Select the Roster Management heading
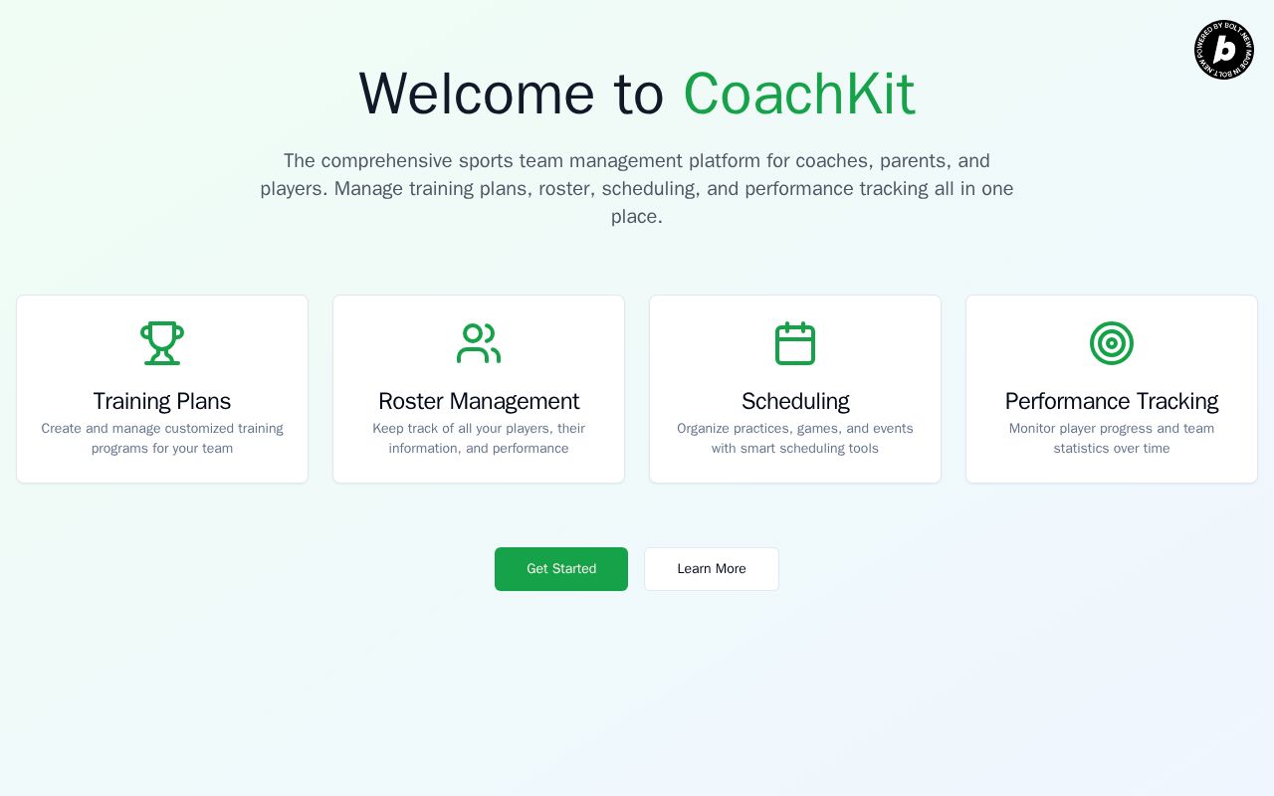The height and width of the screenshot is (796, 1274). tap(479, 401)
